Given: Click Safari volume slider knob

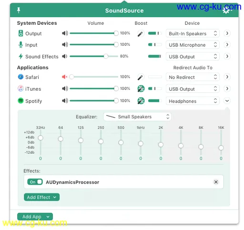Looking at the screenshot, I should (x=71, y=77).
